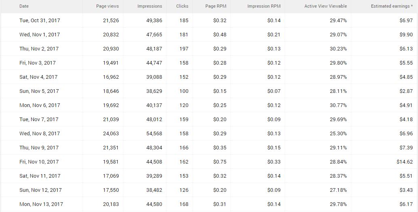
Task: Click page views value 16,962
Action: tap(111, 77)
